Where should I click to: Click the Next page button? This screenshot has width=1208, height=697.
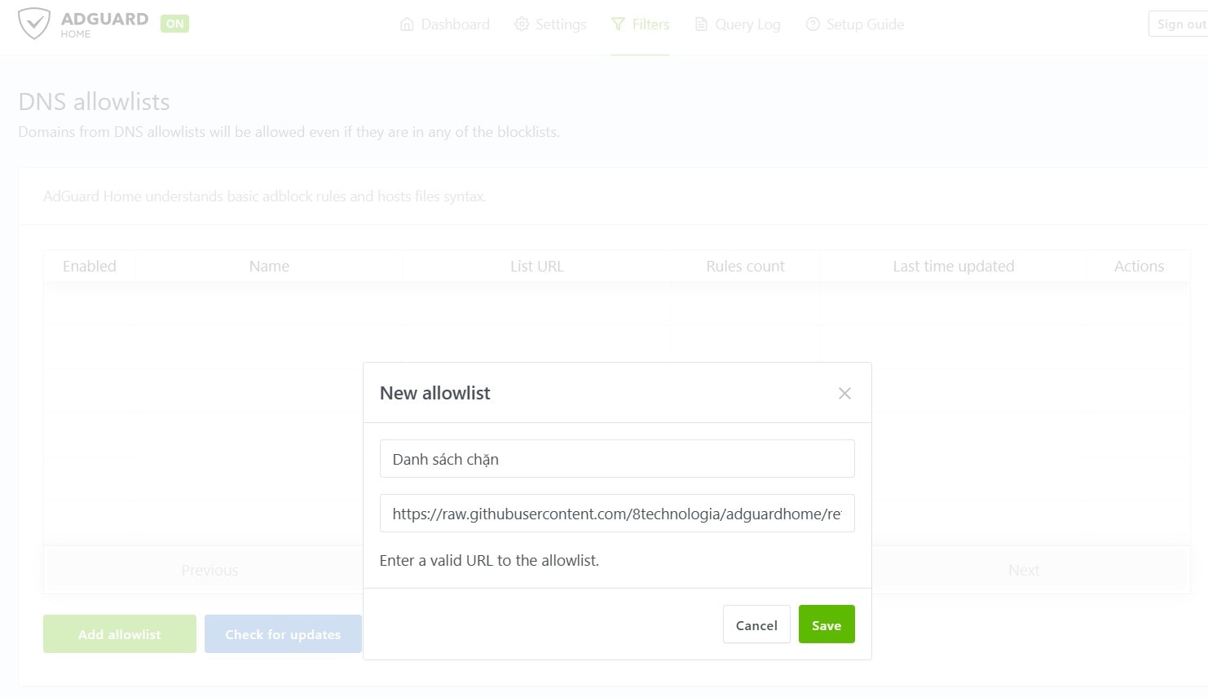pos(1024,571)
